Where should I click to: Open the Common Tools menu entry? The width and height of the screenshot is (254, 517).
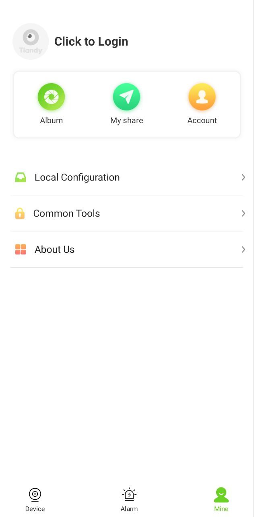click(66, 213)
